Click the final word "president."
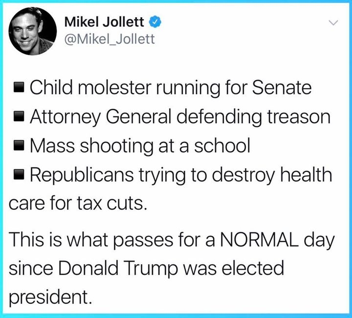The height and width of the screenshot is (318, 352). pyautogui.click(x=51, y=297)
